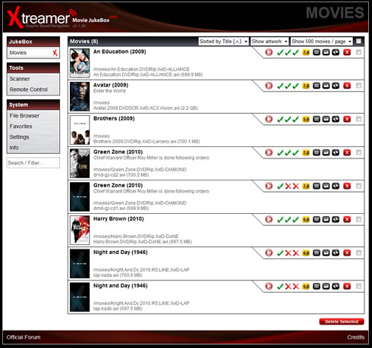Screen dimensions: 372x348
Task: Click the Delete Selected button
Action: [342, 321]
